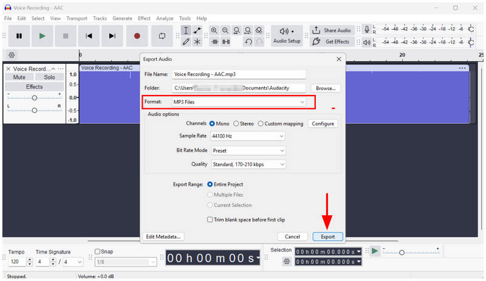Click Trim audio outside selection icon
The image size is (486, 281).
[x=214, y=41]
